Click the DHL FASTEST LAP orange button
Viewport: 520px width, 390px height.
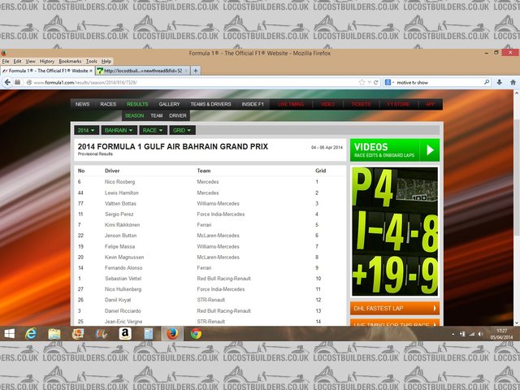(395, 309)
